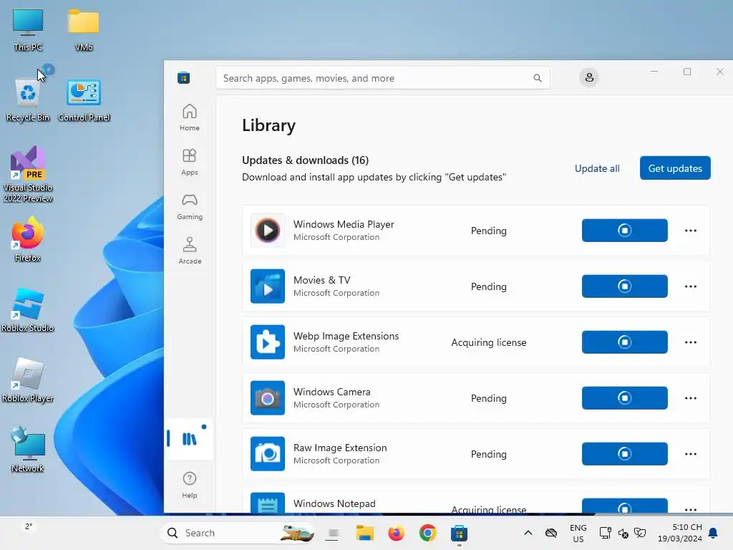
Task: Select the Roblox Player desktop shortcut
Action: click(x=28, y=380)
